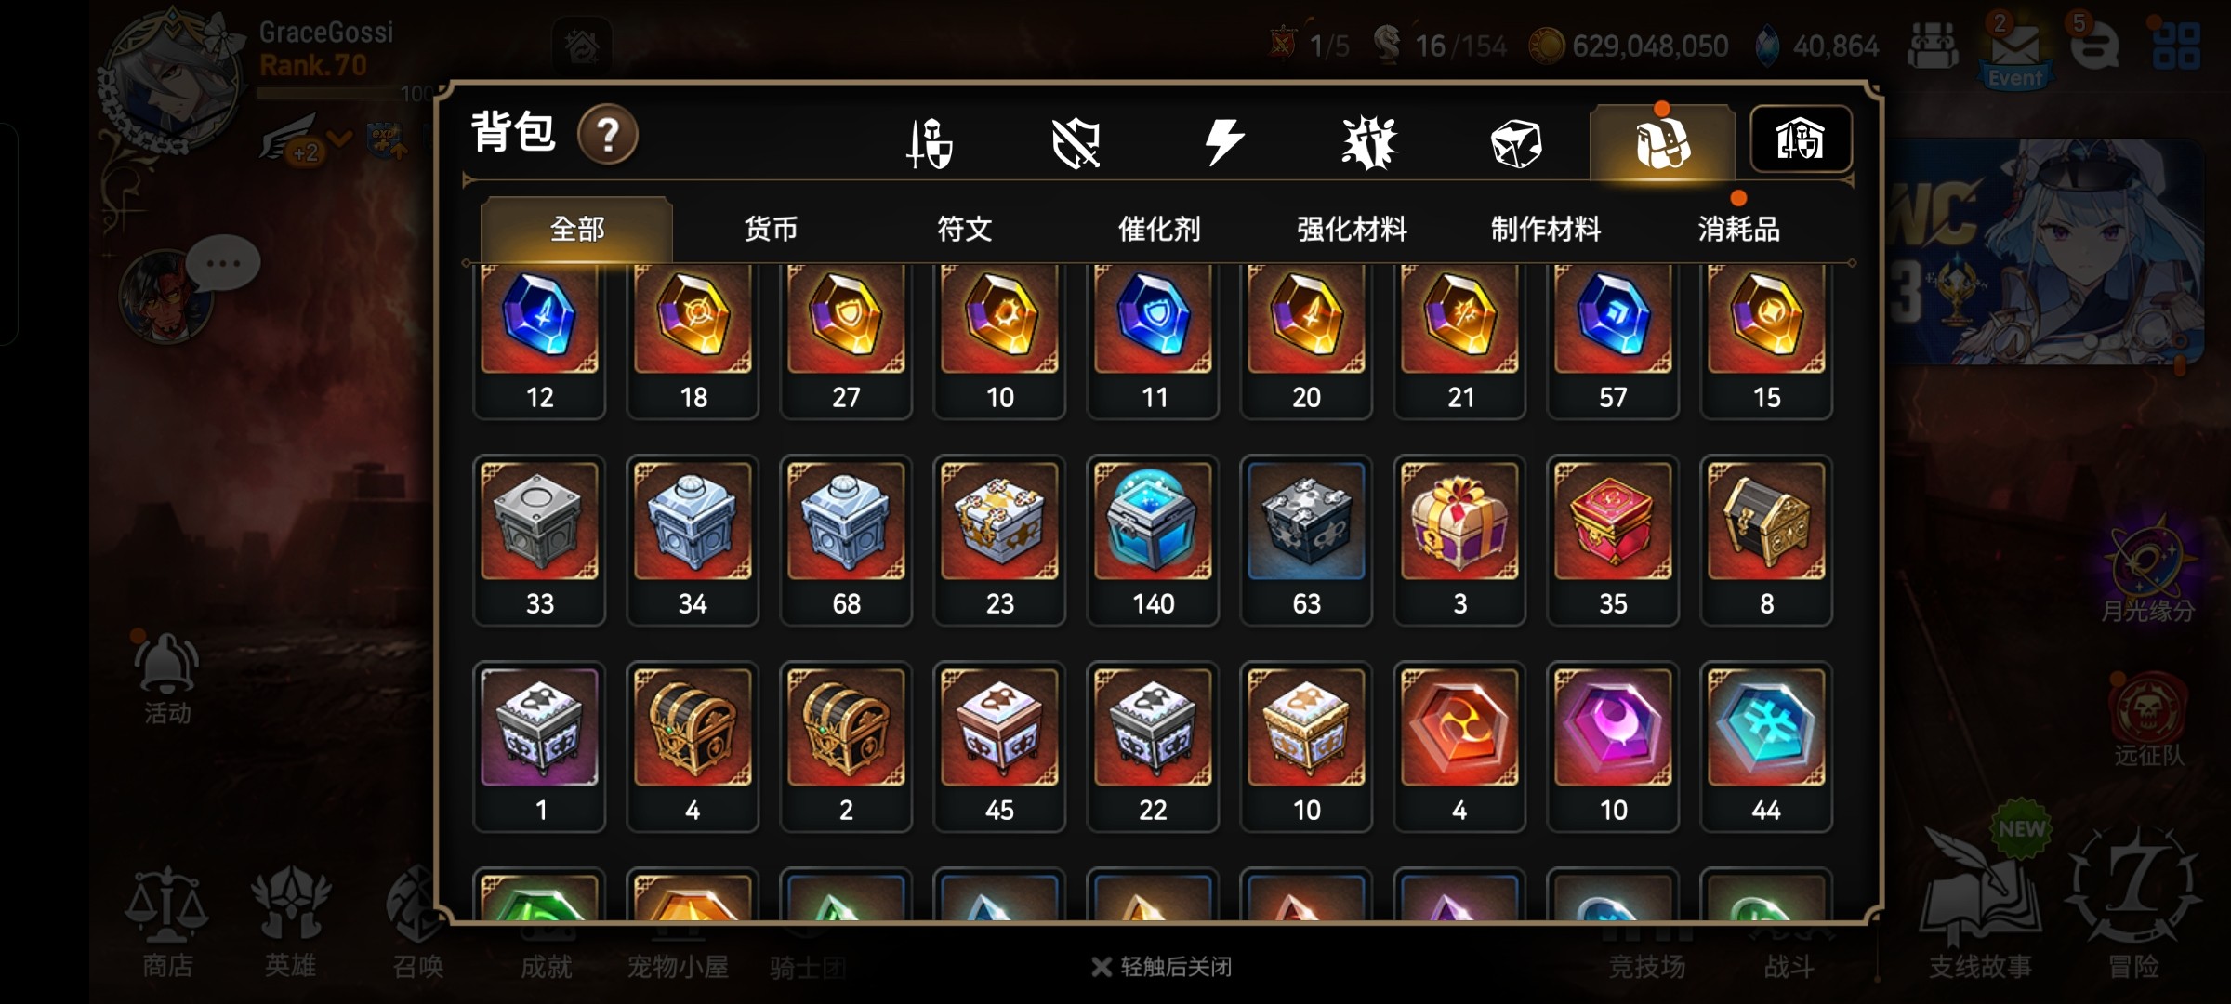Open the backpack items category icon
The height and width of the screenshot is (1004, 2231).
(x=1662, y=142)
